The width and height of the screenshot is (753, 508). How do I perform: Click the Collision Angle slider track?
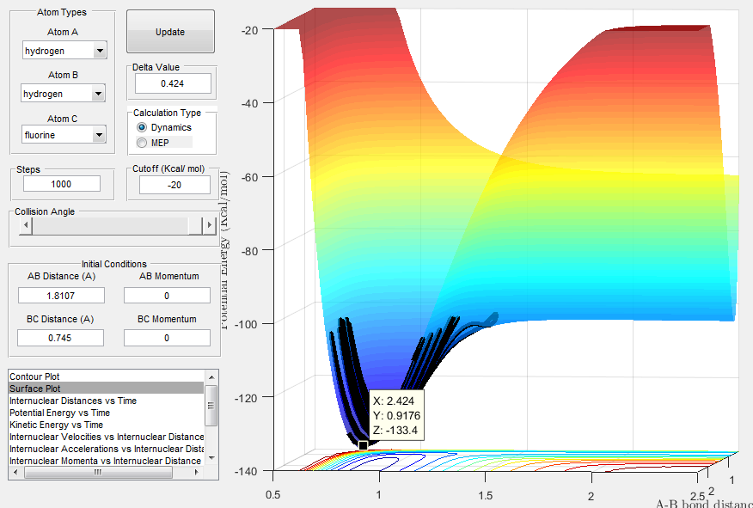112,225
